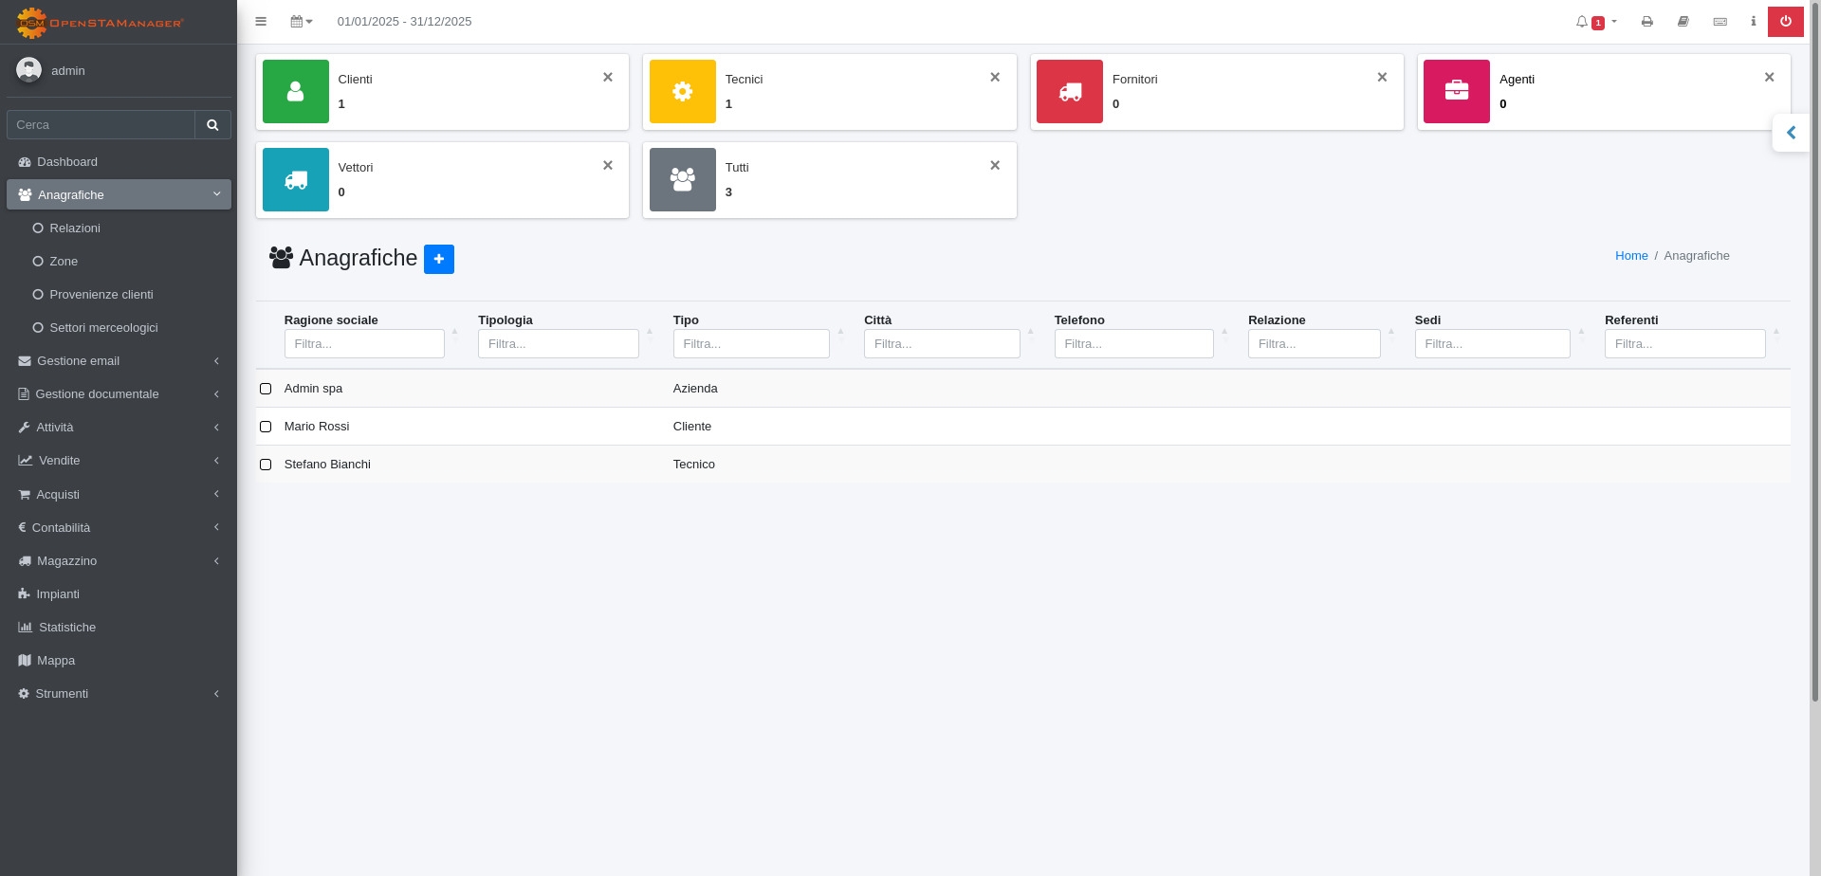
Task: Check the Mario Rossi row checkbox
Action: 266,427
